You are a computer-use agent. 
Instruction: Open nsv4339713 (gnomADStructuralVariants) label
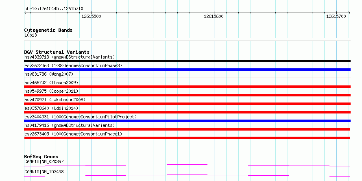(x=70, y=57)
